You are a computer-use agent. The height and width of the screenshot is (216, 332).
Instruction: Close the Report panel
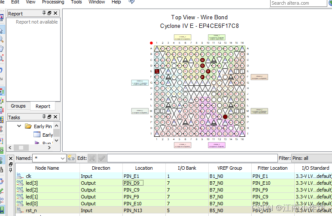(x=55, y=13)
